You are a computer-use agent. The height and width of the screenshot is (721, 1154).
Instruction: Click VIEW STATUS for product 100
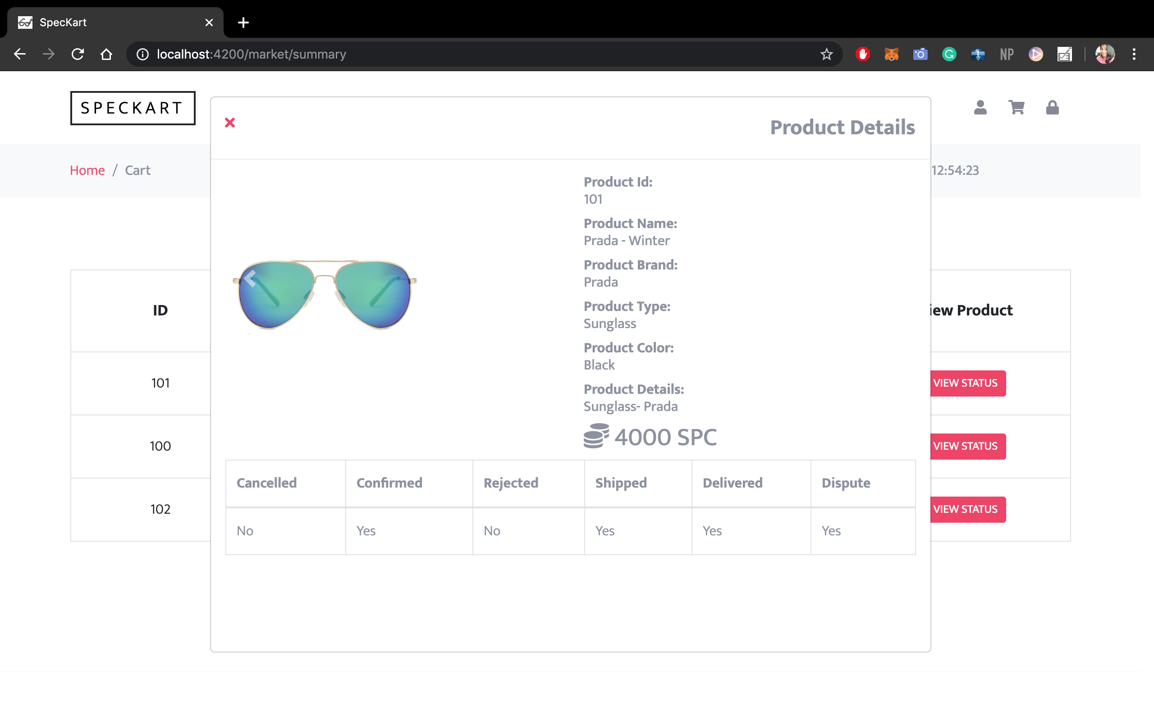click(965, 446)
